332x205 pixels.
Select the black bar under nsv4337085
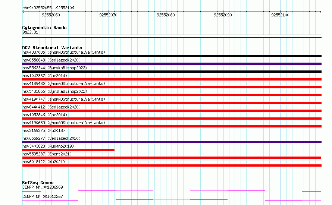point(172,56)
